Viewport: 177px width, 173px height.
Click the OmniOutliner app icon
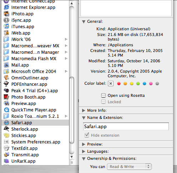tap(6, 78)
